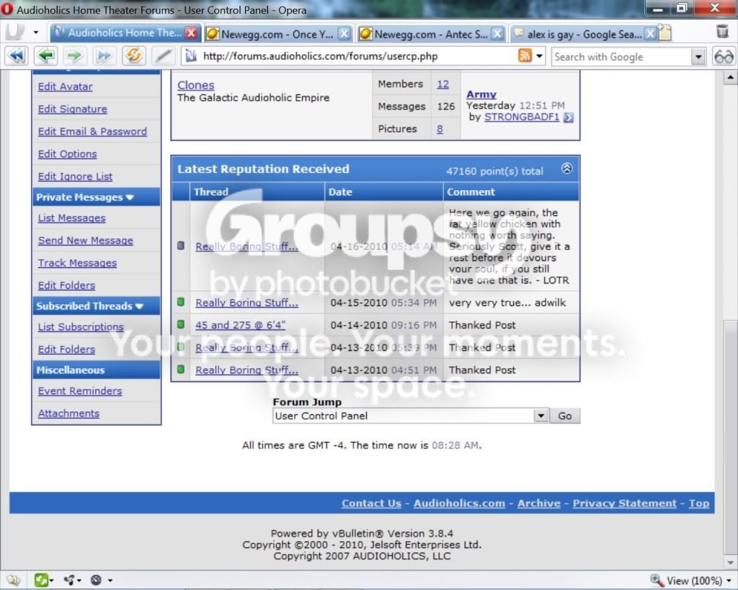Click the status bar panels icon at bottom left

[x=13, y=580]
